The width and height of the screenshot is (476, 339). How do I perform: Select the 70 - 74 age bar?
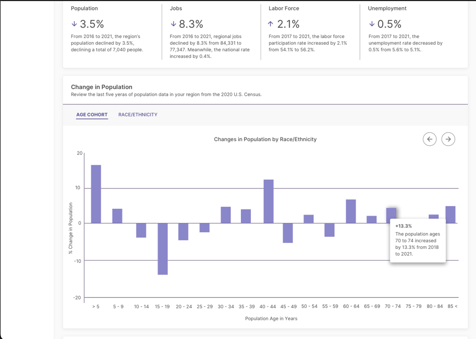tap(391, 215)
